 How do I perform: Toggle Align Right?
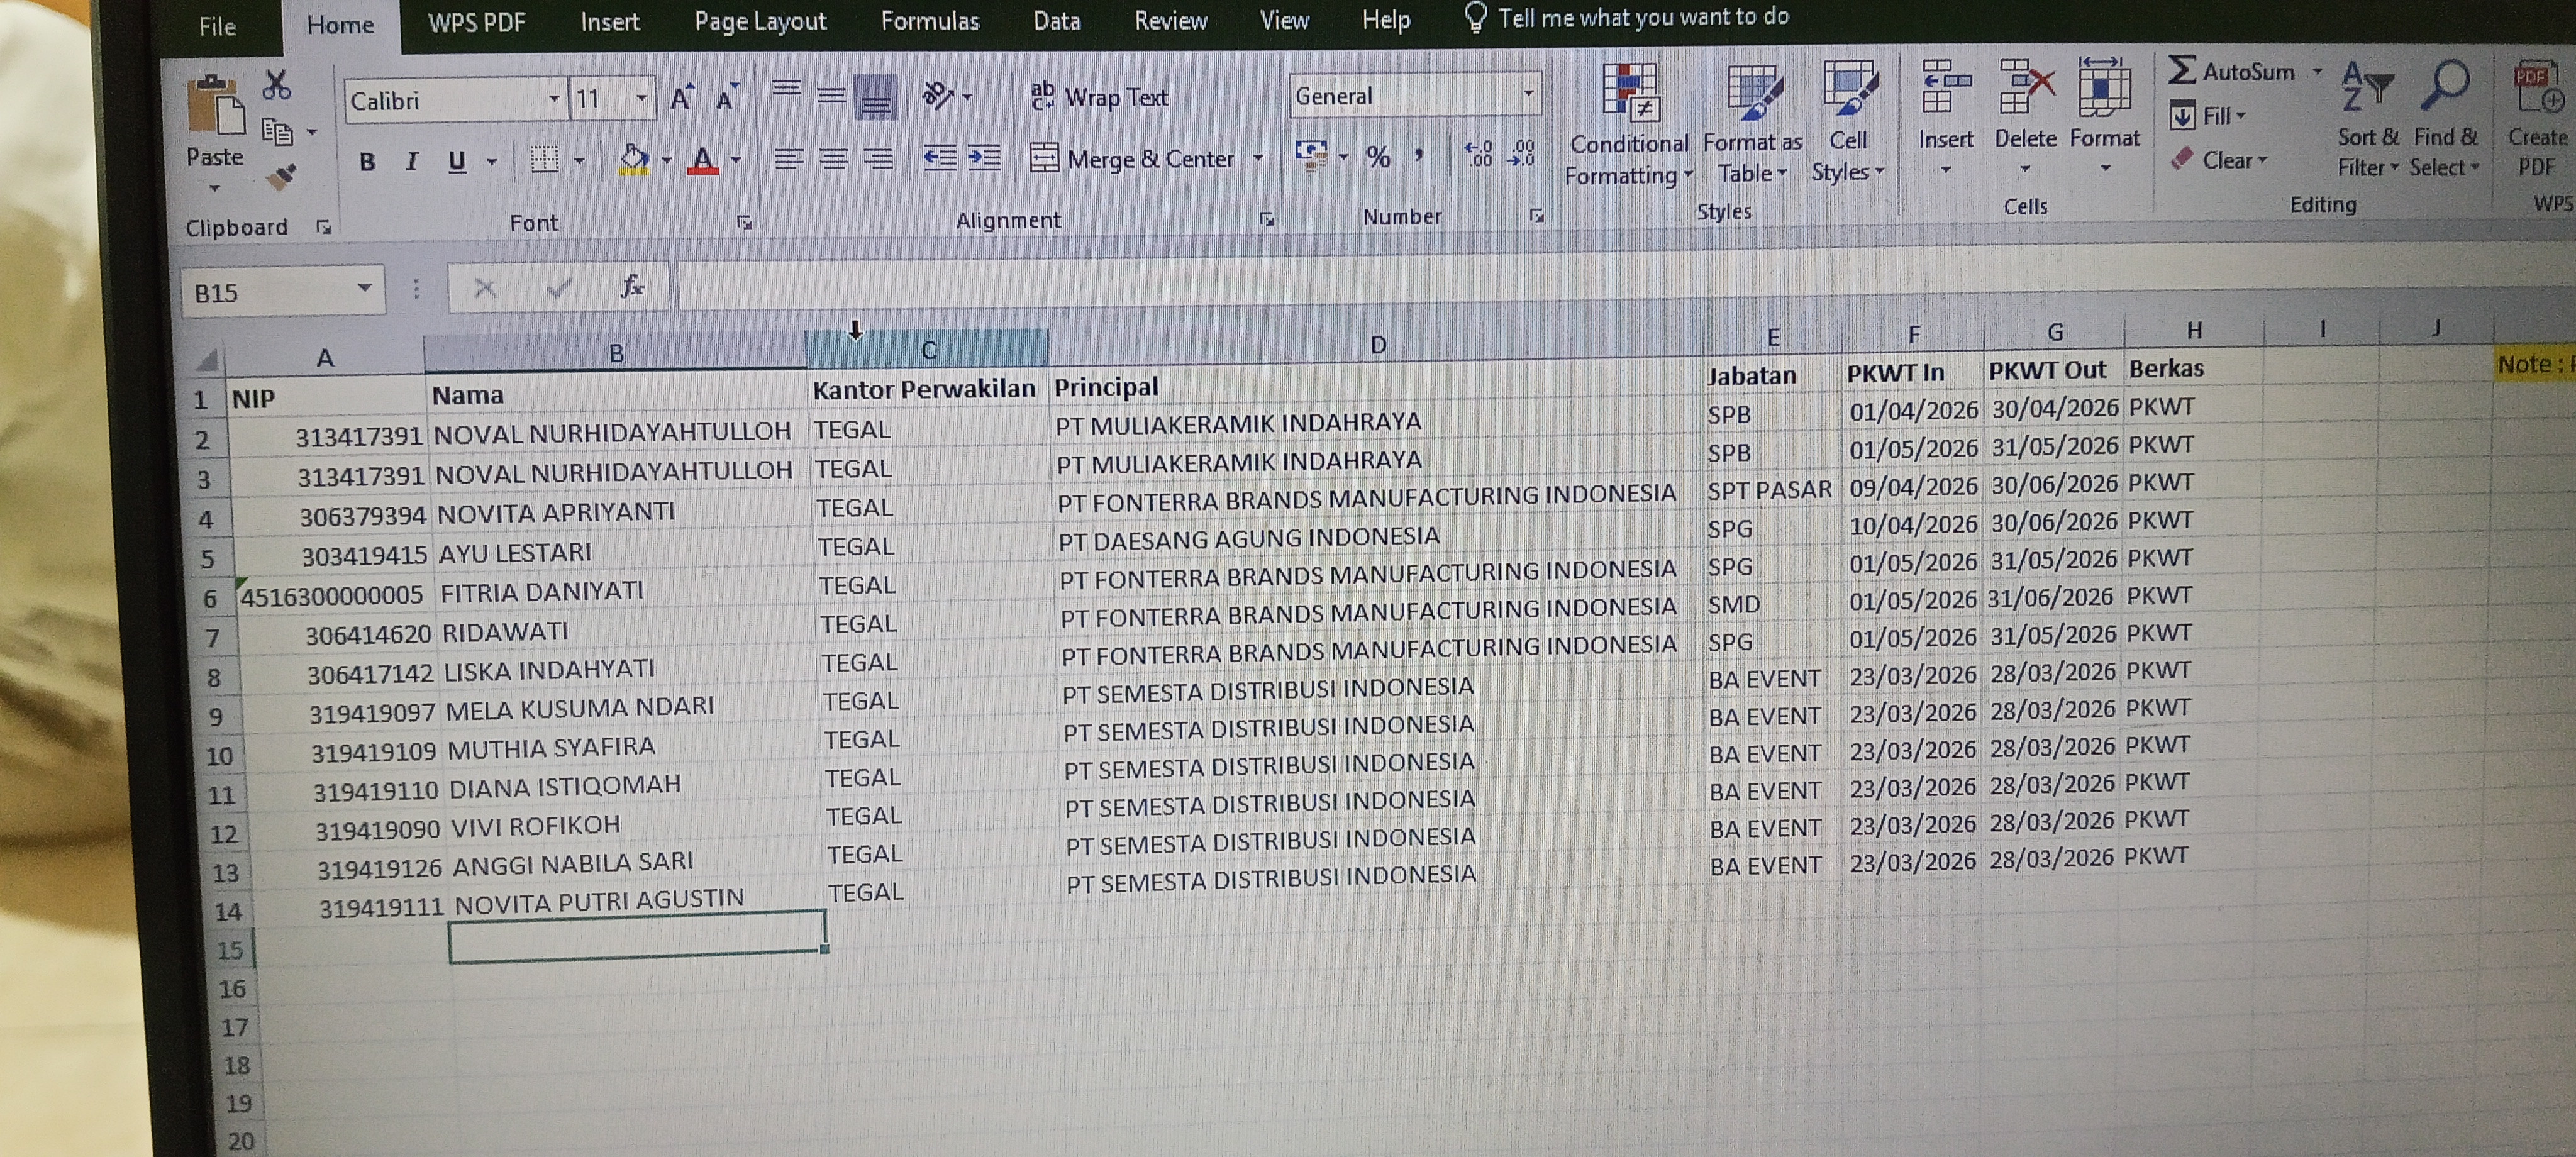[878, 158]
